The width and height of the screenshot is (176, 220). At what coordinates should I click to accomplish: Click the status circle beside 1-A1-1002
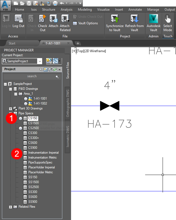click(x=26, y=103)
